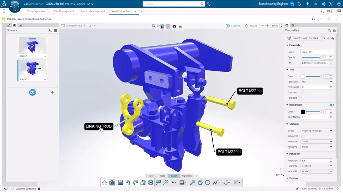This screenshot has height=193, width=343.
Task: Undo the last action
Action: [x=128, y=183]
